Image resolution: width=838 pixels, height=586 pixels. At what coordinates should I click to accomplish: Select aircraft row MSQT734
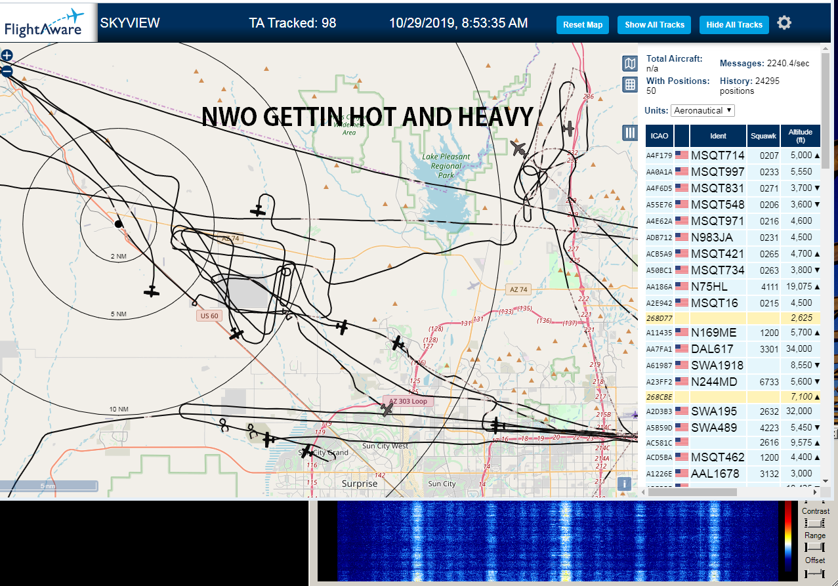(x=733, y=270)
